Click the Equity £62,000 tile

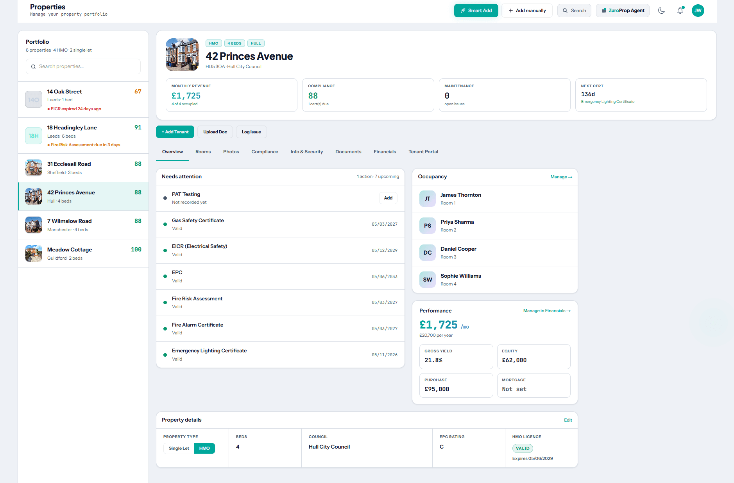point(533,357)
